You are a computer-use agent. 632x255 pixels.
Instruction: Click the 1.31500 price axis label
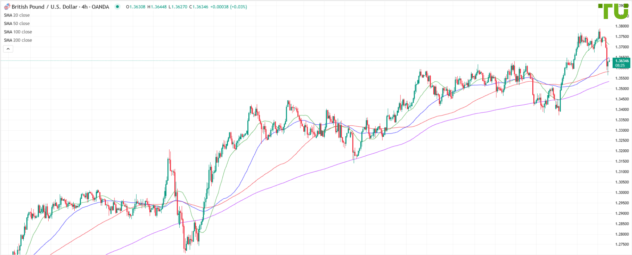point(622,161)
